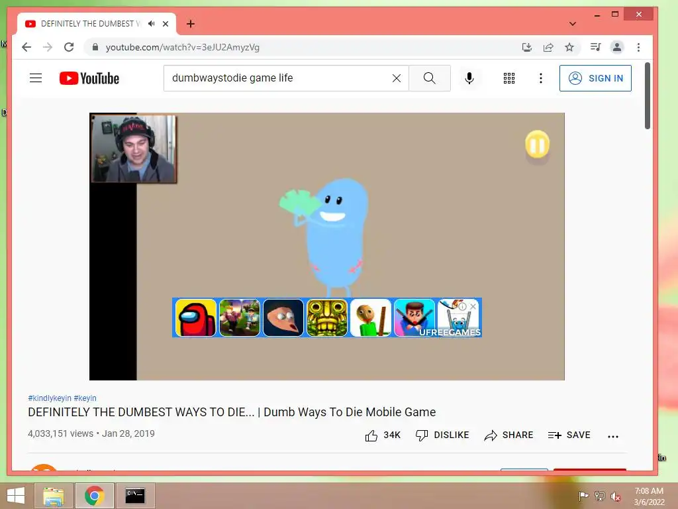The height and width of the screenshot is (509, 678).
Task: Click the Action Center flag icon
Action: tap(583, 496)
